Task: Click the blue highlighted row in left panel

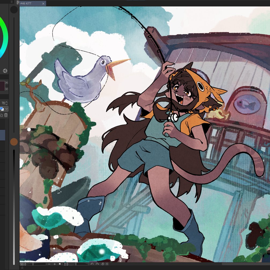Action: [3, 135]
